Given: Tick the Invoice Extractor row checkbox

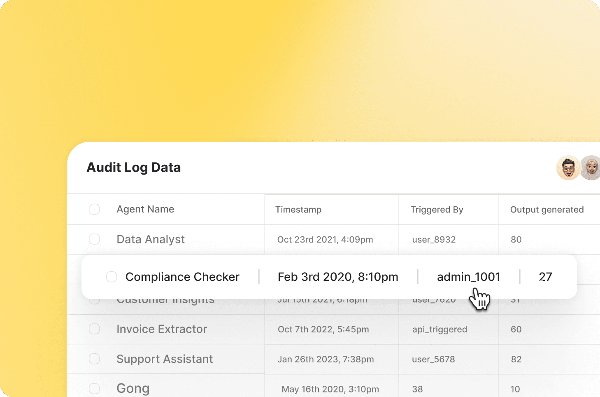Looking at the screenshot, I should click(x=94, y=329).
